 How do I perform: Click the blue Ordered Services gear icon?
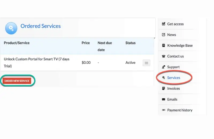[11, 28]
